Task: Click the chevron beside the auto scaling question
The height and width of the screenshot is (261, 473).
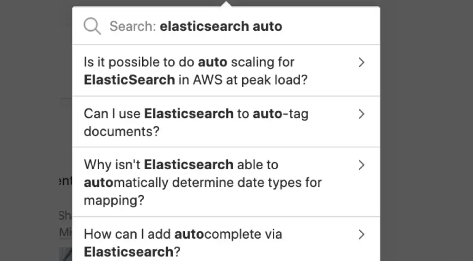Action: (361, 62)
